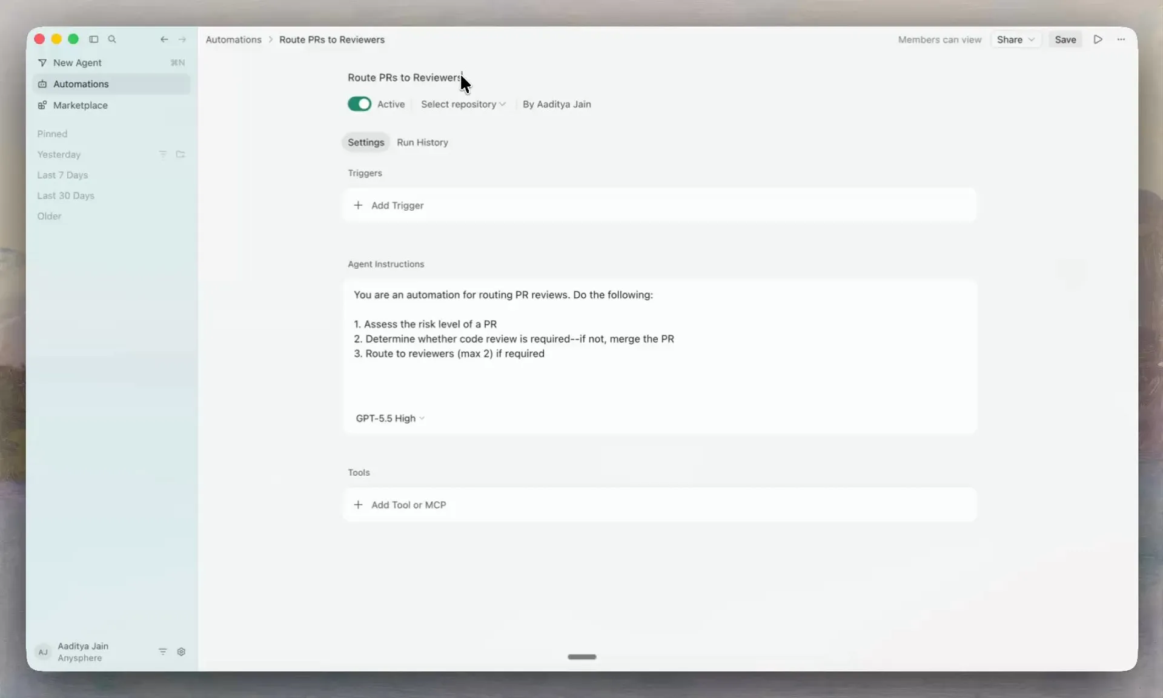Select the Older group heading
Viewport: 1163px width, 698px height.
click(x=49, y=216)
